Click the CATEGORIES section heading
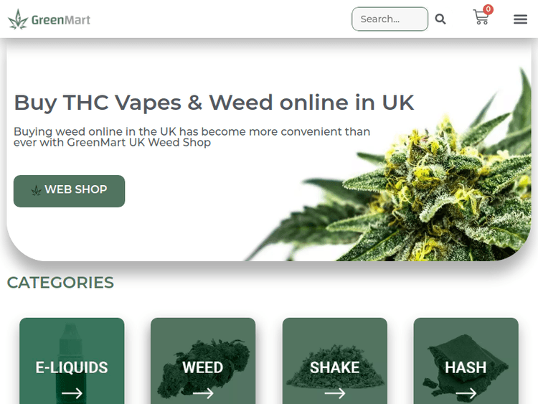The height and width of the screenshot is (404, 538). point(60,283)
